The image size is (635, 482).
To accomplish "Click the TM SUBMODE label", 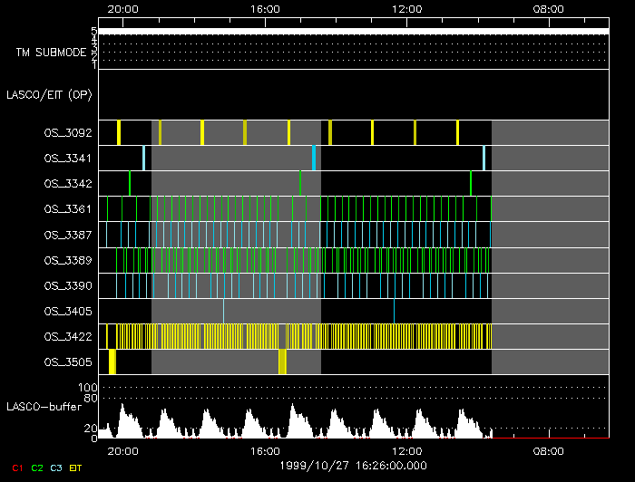I will [x=51, y=53].
